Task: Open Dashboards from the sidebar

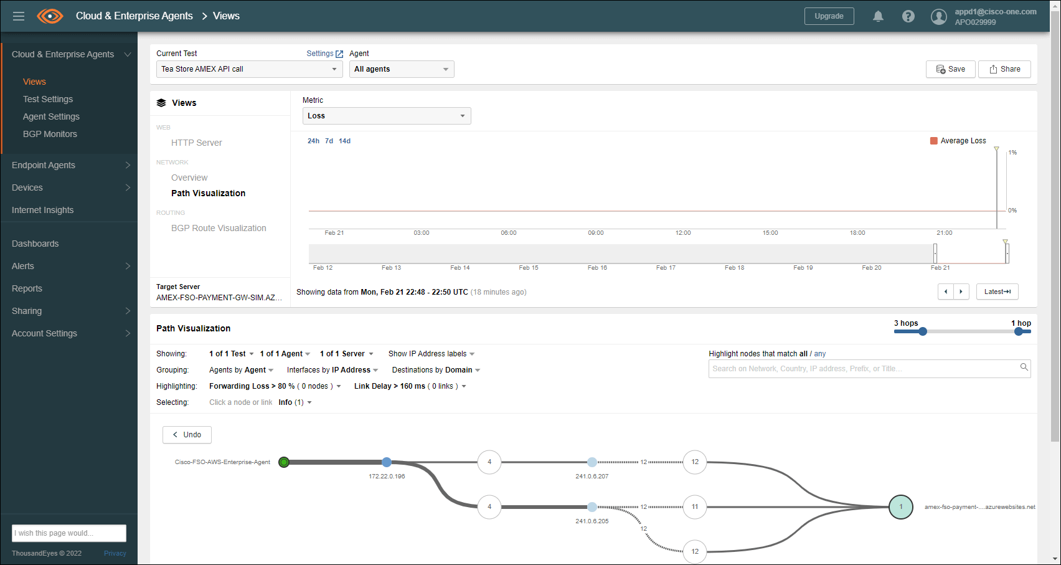Action: pos(35,244)
